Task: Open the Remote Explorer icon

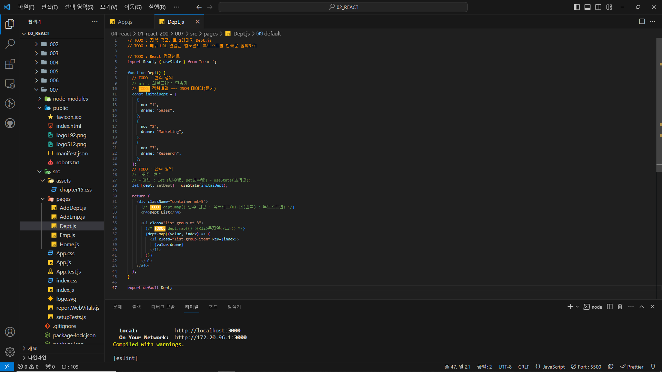Action: (10, 84)
